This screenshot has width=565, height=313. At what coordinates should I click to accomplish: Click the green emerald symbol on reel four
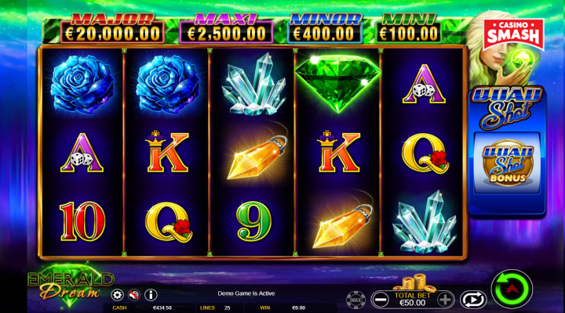337,83
